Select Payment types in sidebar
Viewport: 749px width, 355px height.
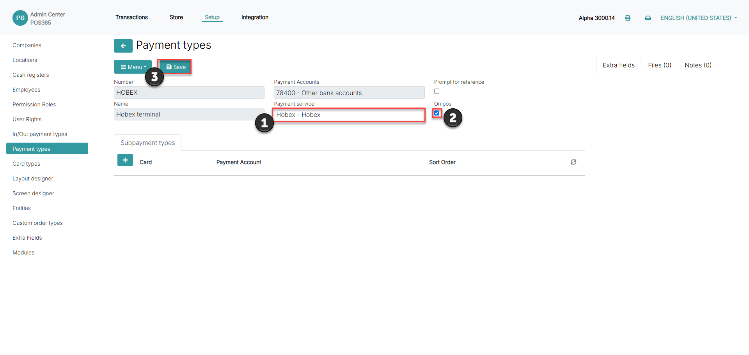[47, 148]
